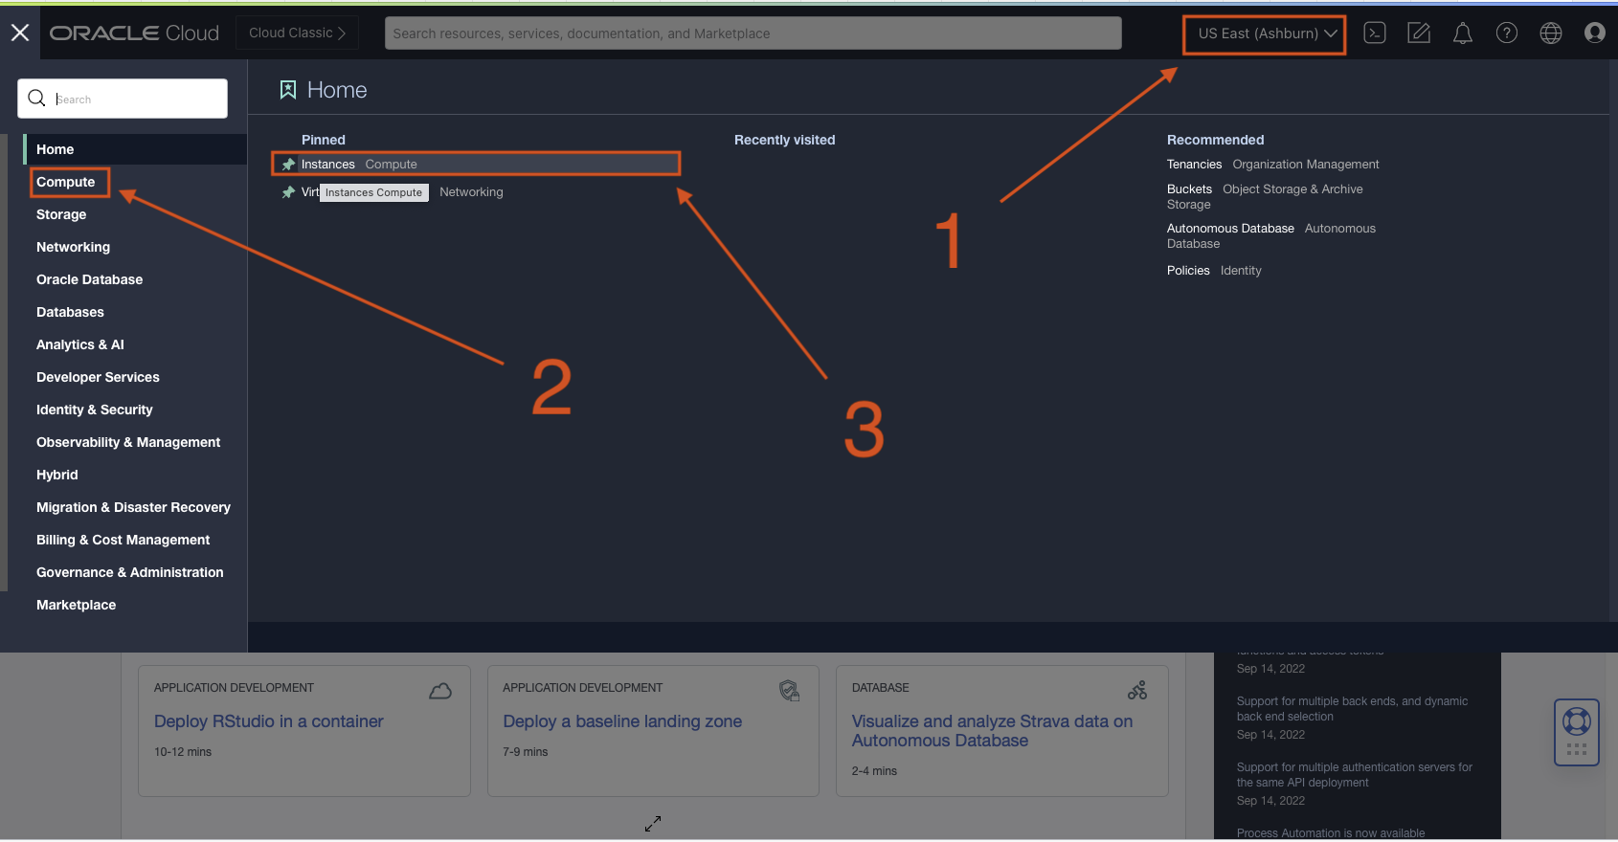Open the Cloud Shell developer tools icon
This screenshot has height=842, width=1618.
(x=1375, y=33)
